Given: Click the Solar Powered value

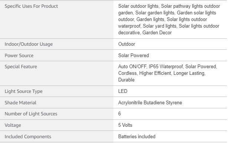Looking at the screenshot, I should (133, 55).
